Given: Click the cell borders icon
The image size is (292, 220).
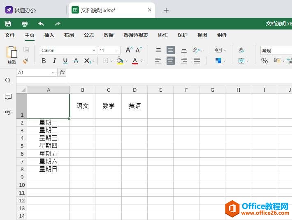Looking at the screenshot, I should pyautogui.click(x=106, y=61).
